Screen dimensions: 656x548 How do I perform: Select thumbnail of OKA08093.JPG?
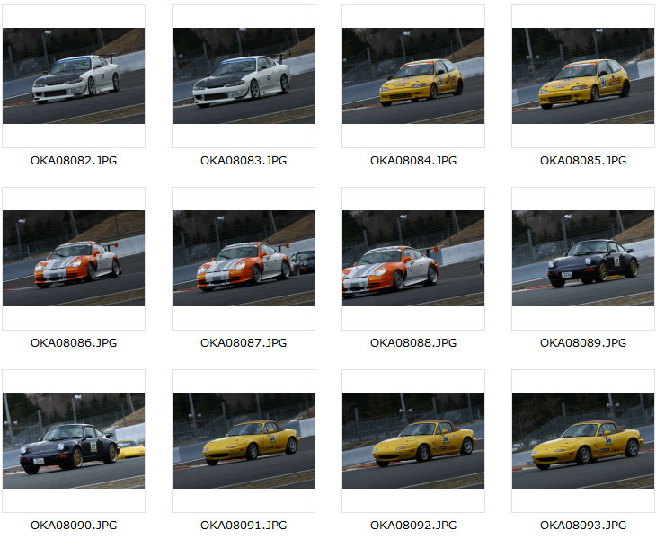[x=583, y=440]
